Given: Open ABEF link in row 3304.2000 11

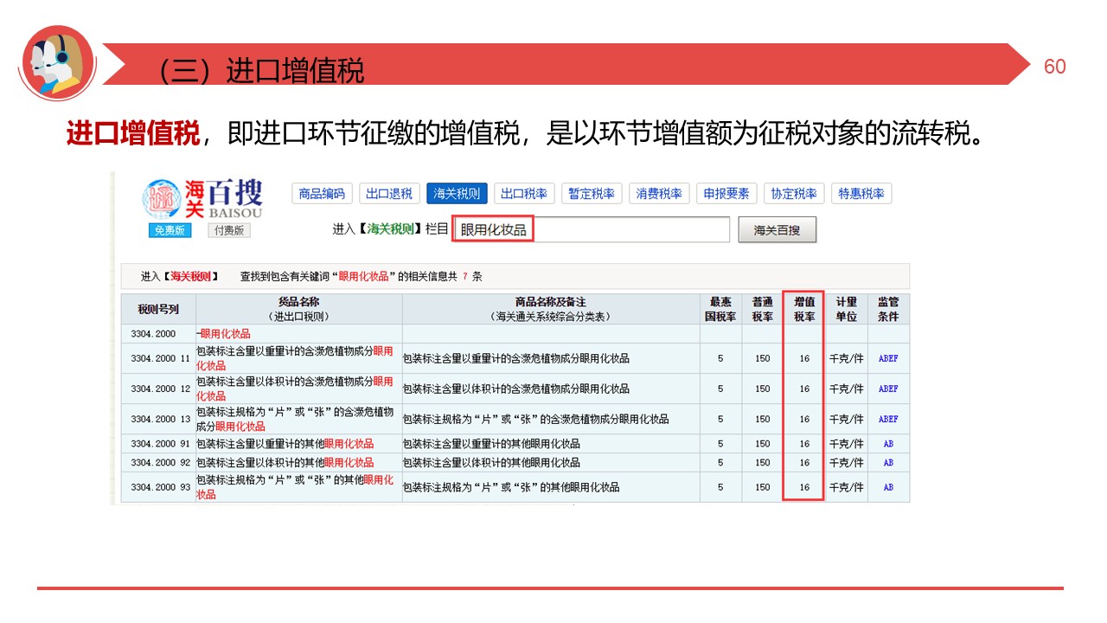Looking at the screenshot, I should pos(888,358).
